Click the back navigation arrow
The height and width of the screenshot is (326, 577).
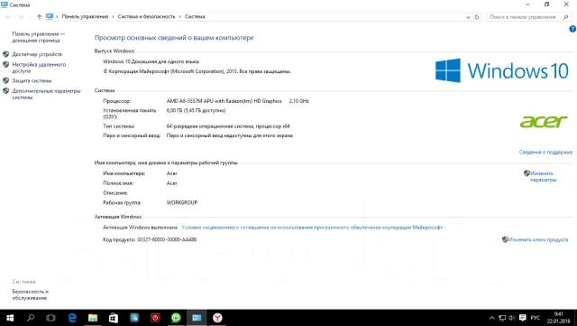pos(8,16)
